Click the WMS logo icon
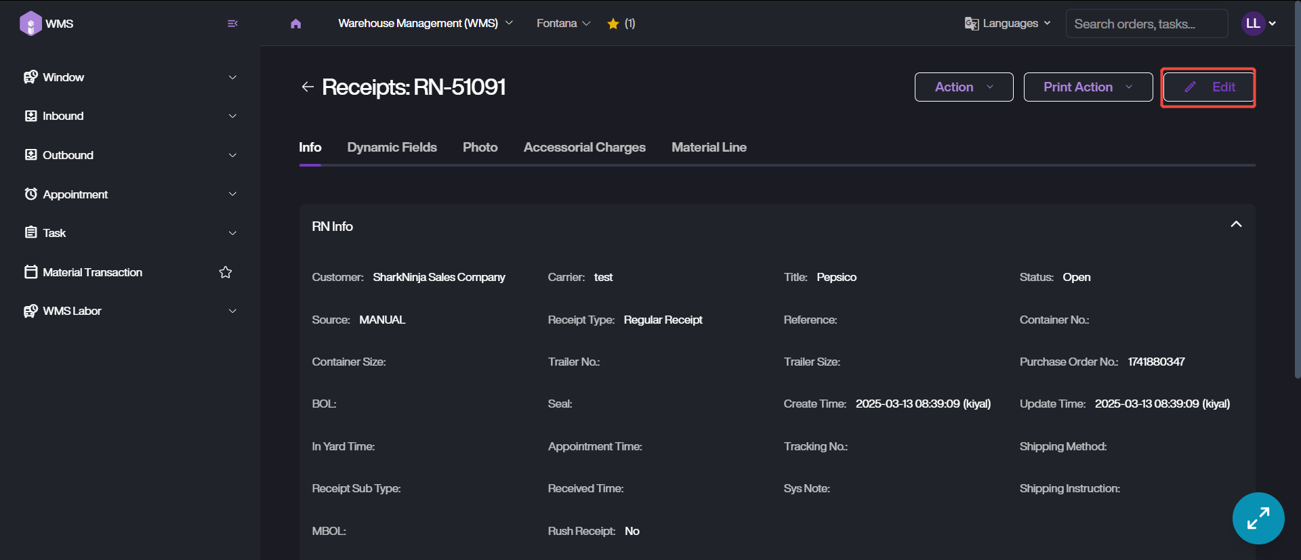Image resolution: width=1301 pixels, height=560 pixels. [30, 24]
